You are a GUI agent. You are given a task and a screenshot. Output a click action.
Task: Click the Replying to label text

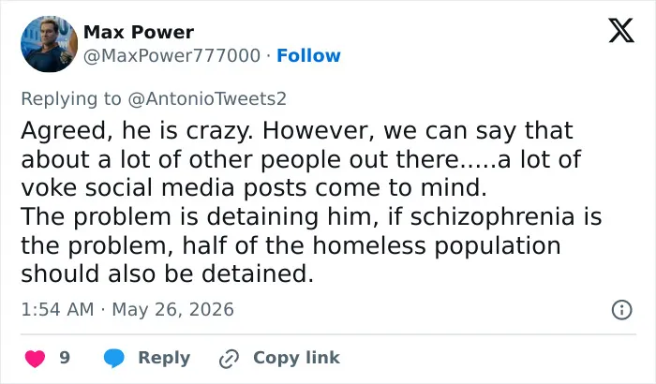(71, 98)
